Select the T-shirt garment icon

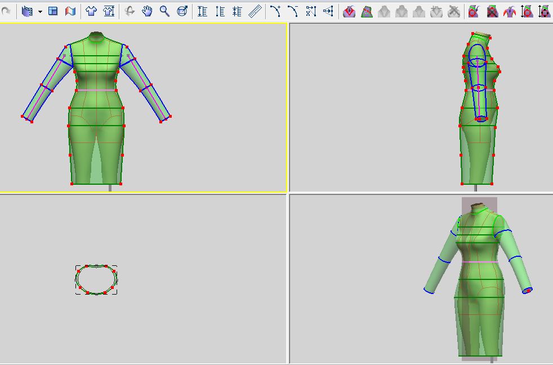(x=91, y=11)
